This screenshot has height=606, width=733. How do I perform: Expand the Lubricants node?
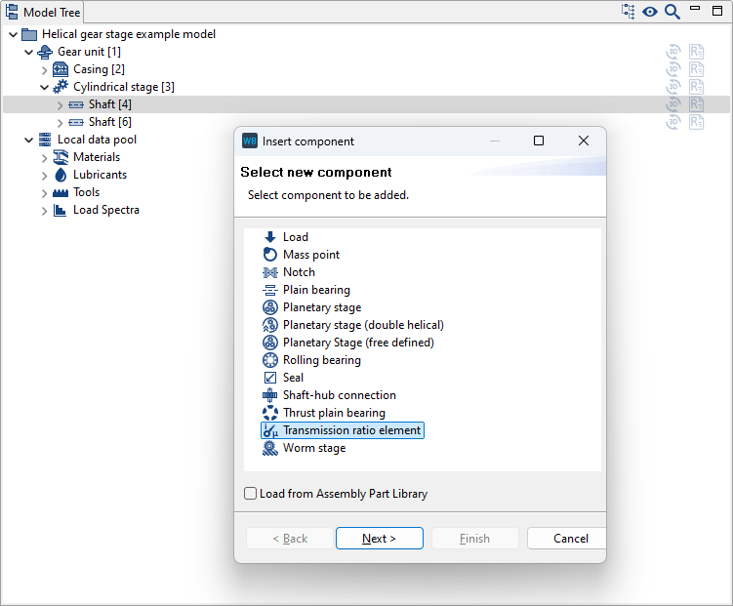click(44, 175)
